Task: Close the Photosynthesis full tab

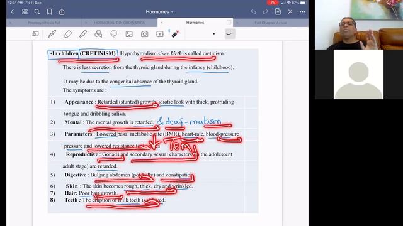Action: (x=11, y=23)
